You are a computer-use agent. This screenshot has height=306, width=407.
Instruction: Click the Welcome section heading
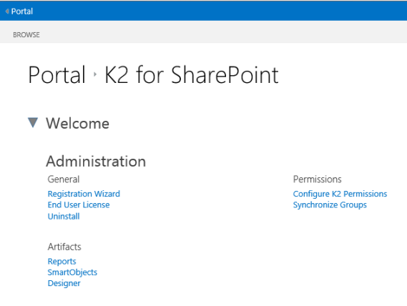(78, 123)
